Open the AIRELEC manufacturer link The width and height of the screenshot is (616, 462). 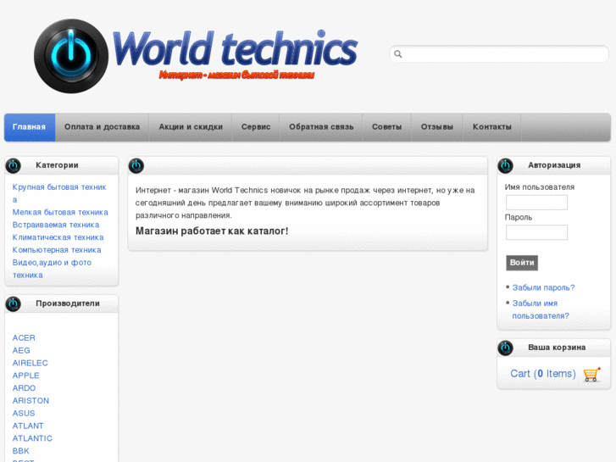pyautogui.click(x=31, y=364)
